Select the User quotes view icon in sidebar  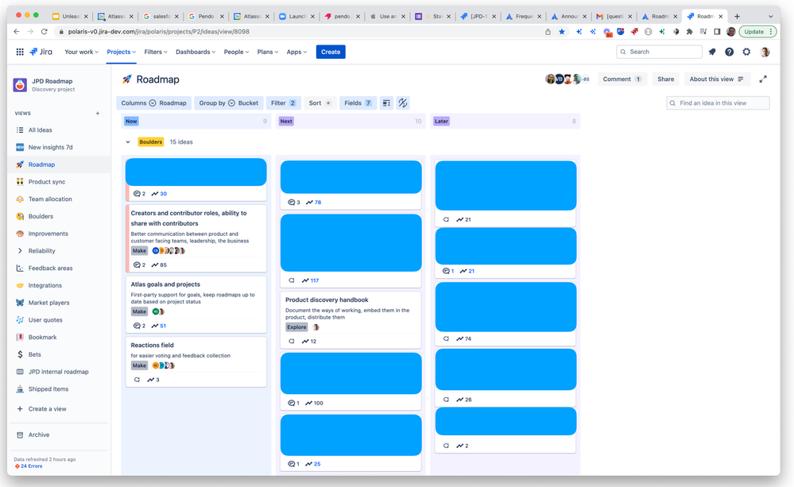19,319
